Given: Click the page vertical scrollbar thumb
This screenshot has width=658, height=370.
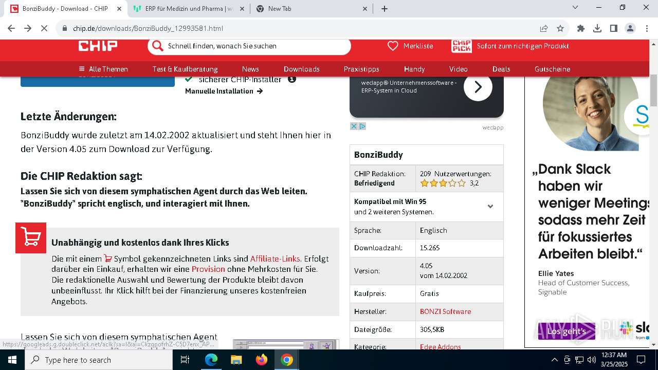Looking at the screenshot, I should tap(654, 90).
